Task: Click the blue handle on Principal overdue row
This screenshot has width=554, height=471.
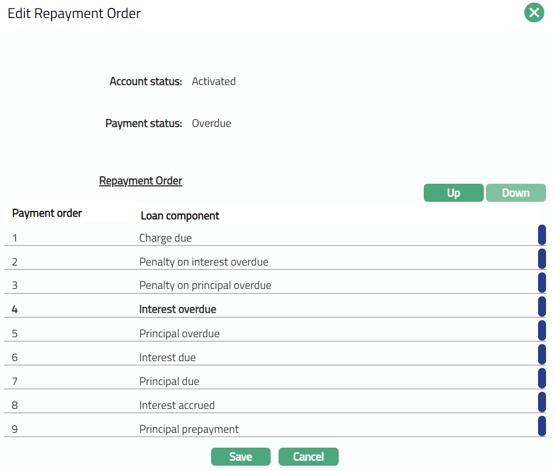Action: click(x=542, y=330)
